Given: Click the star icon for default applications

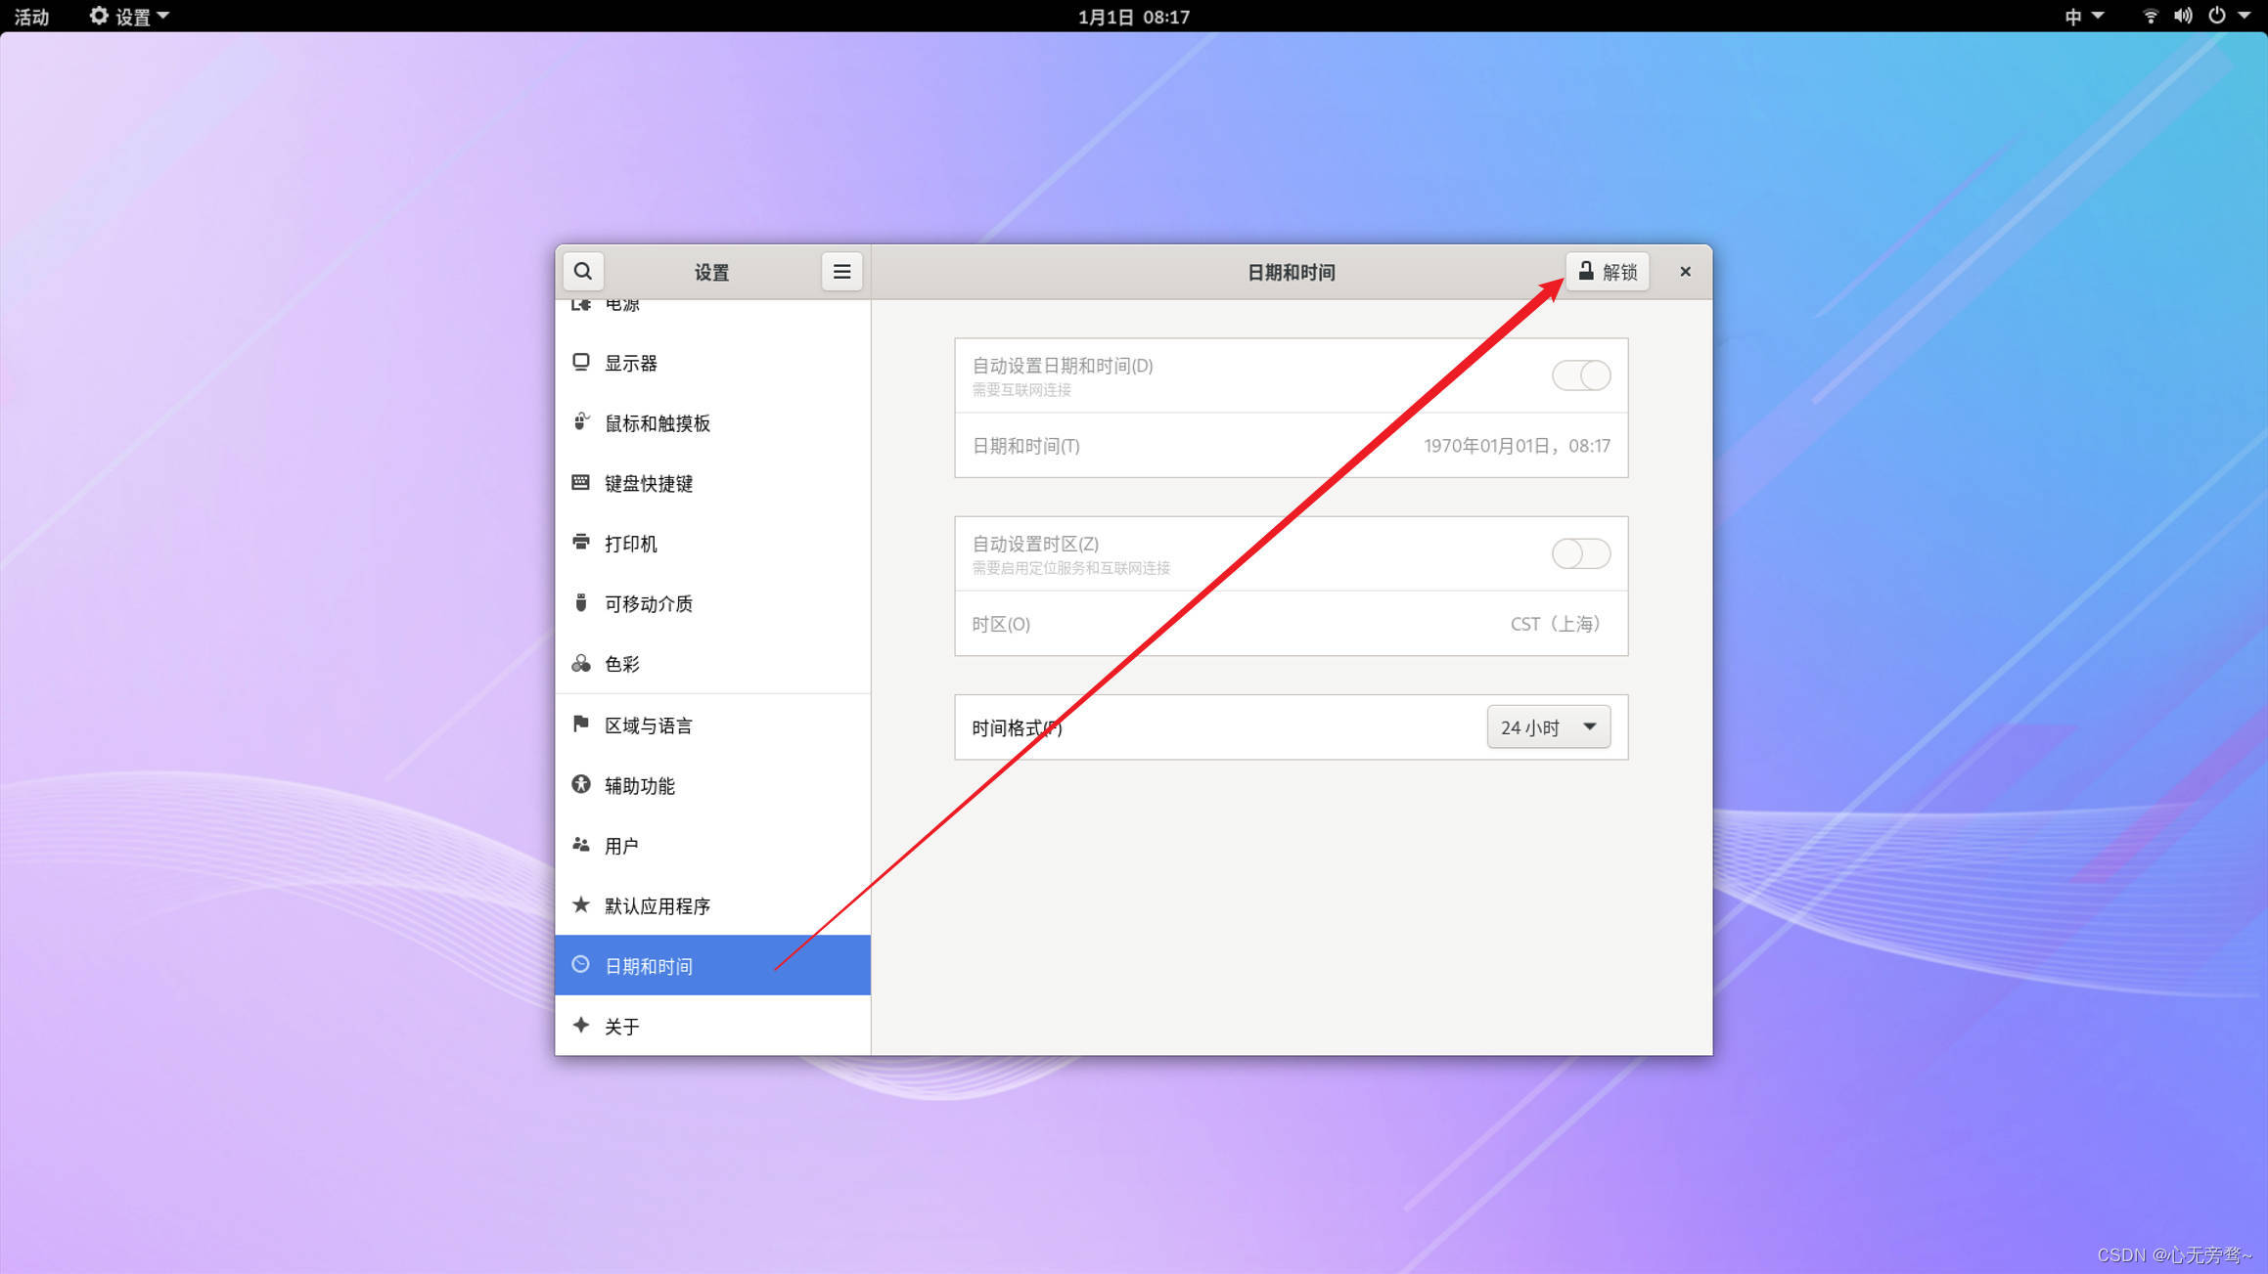Looking at the screenshot, I should [x=581, y=905].
